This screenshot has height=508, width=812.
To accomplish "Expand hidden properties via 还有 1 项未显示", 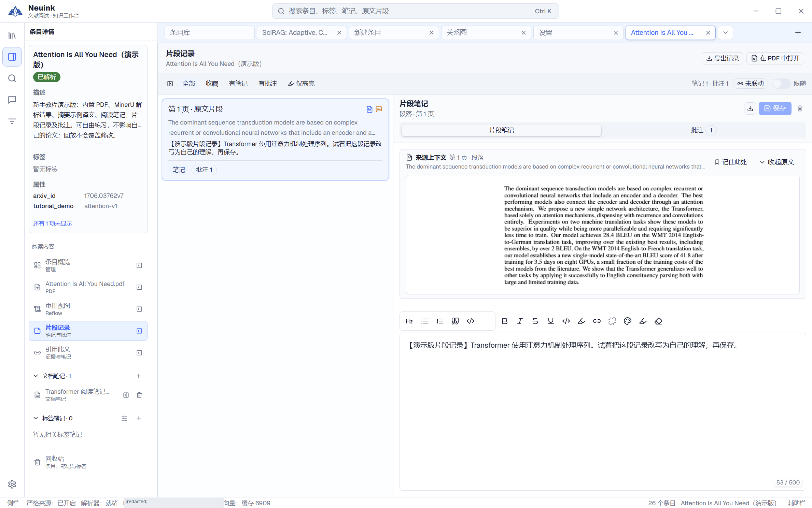I will [53, 223].
